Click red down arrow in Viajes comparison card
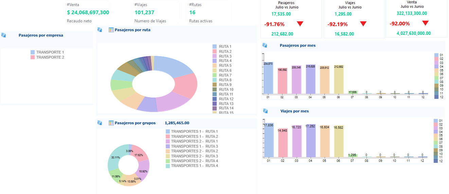Viewport: 449px width, 194px height. tap(363, 24)
